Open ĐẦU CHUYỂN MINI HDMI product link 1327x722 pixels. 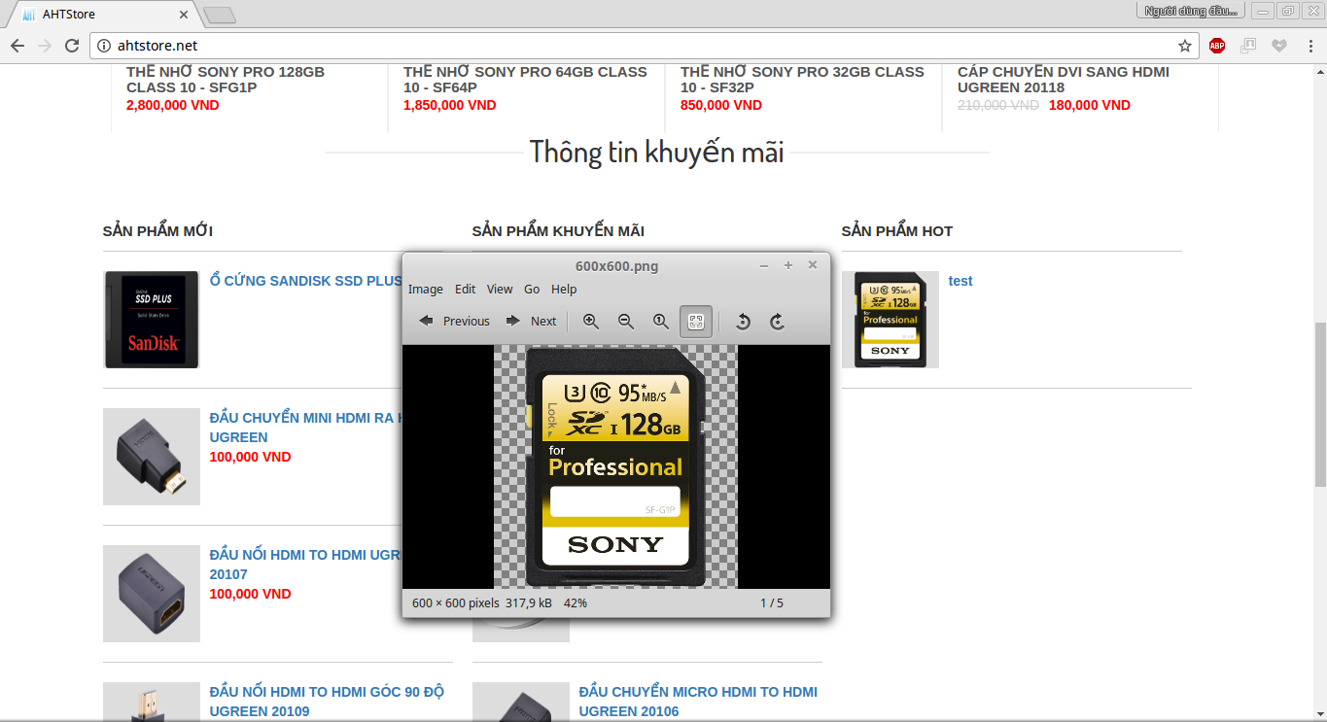(x=306, y=428)
